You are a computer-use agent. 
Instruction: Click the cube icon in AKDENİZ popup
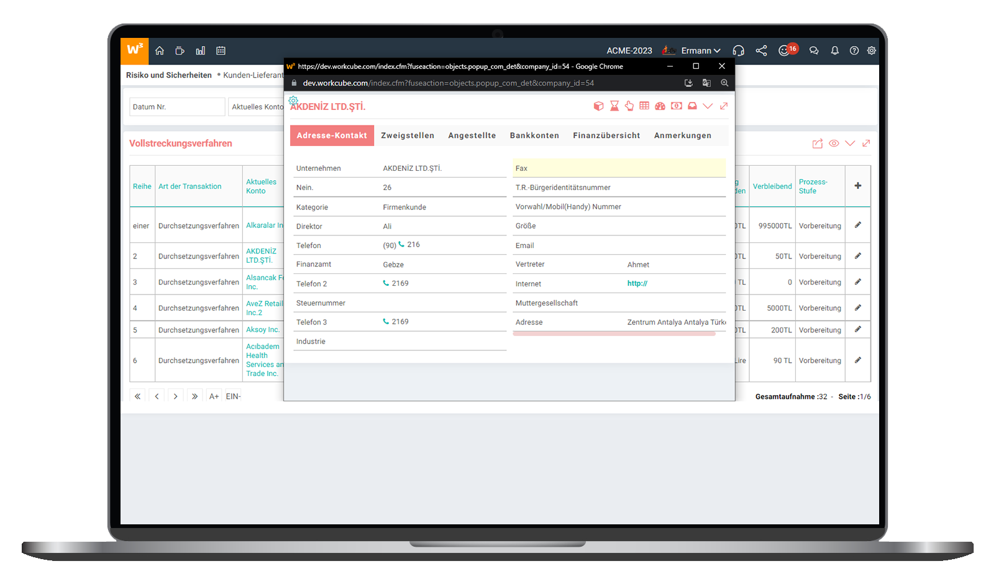(598, 106)
